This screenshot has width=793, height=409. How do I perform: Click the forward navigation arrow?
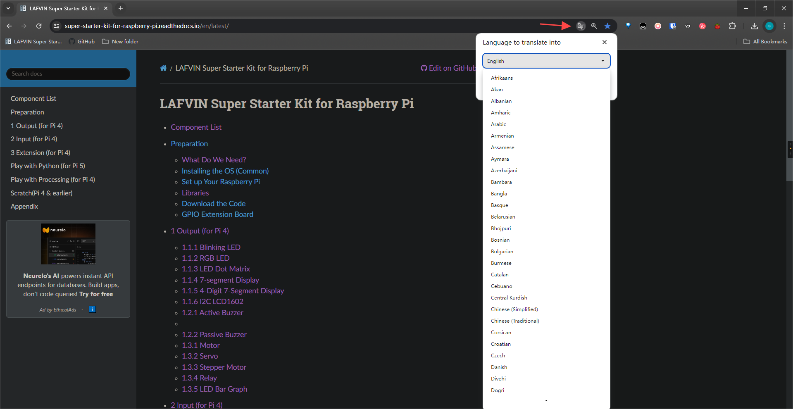pyautogui.click(x=24, y=26)
